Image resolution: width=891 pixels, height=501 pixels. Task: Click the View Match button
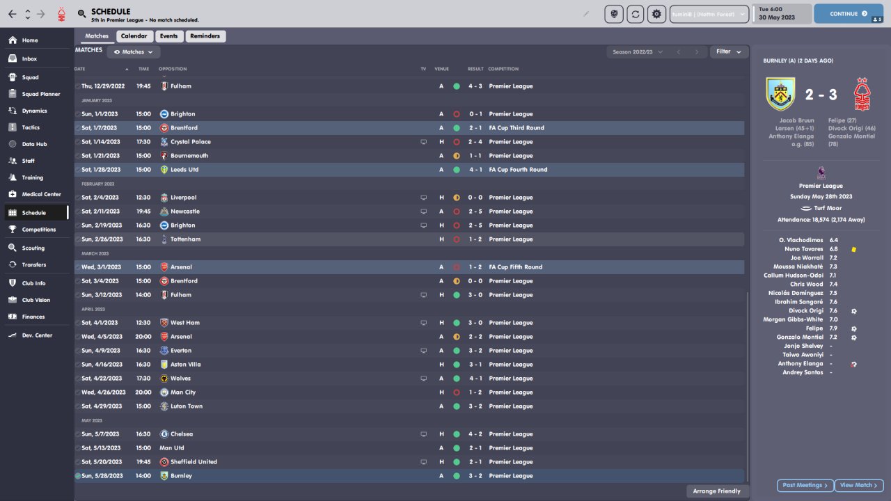860,485
